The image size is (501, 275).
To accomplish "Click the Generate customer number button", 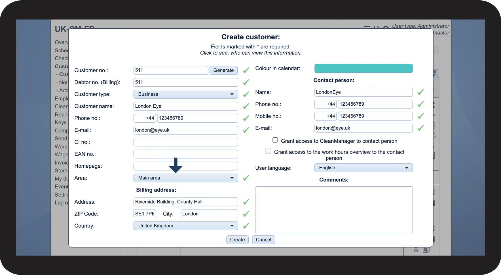I will click(223, 70).
